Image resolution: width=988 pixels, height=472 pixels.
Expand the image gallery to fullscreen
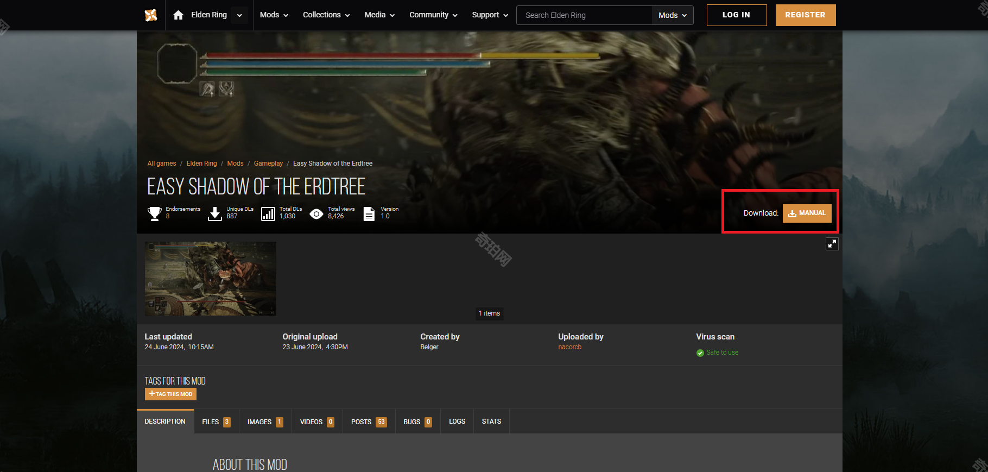coord(832,244)
